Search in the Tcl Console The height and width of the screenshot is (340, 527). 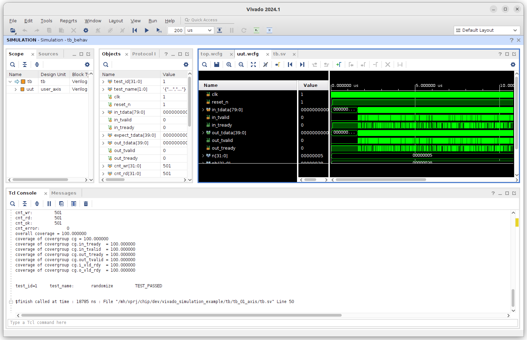[13, 204]
